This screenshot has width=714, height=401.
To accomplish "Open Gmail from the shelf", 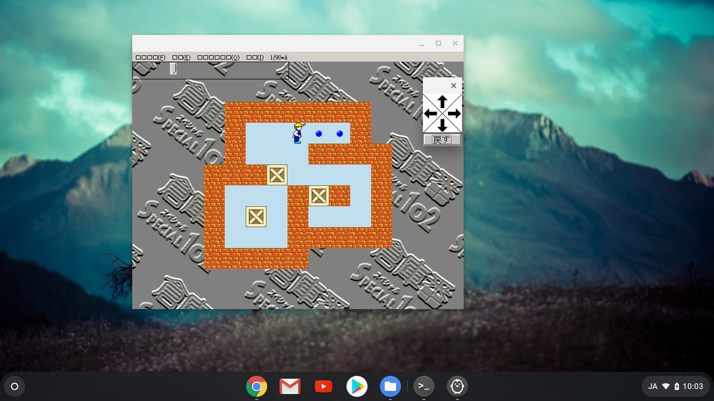I will [x=290, y=387].
